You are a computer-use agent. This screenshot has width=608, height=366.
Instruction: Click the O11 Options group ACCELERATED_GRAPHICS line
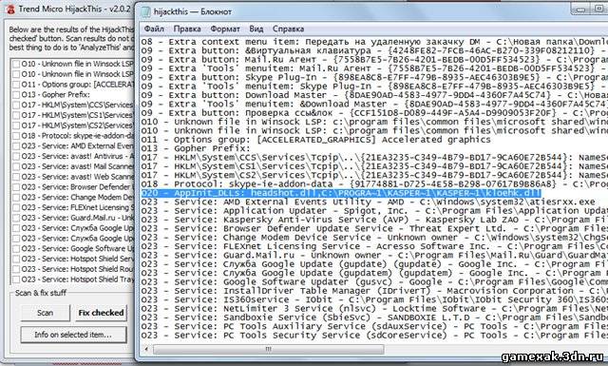pos(315,140)
